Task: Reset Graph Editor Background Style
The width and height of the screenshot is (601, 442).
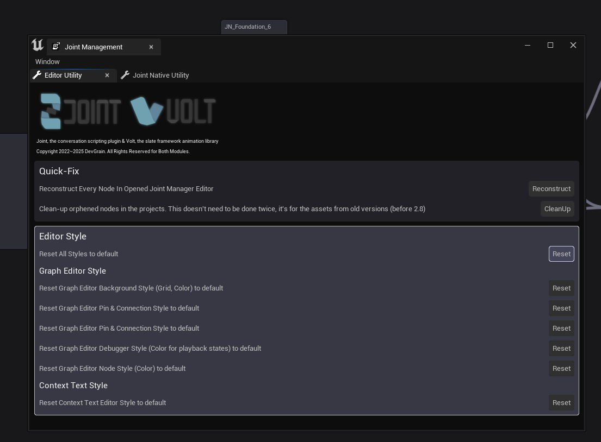Action: tap(561, 288)
